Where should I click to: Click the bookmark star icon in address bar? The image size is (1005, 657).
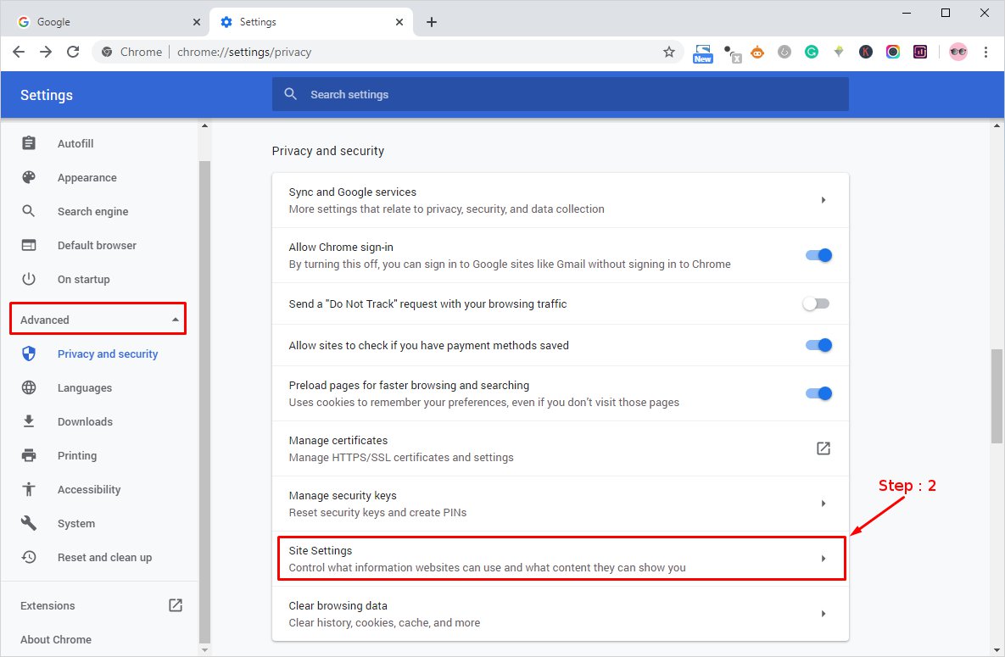[x=668, y=52]
